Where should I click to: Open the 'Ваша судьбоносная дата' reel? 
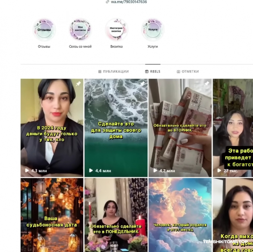(x=52, y=215)
